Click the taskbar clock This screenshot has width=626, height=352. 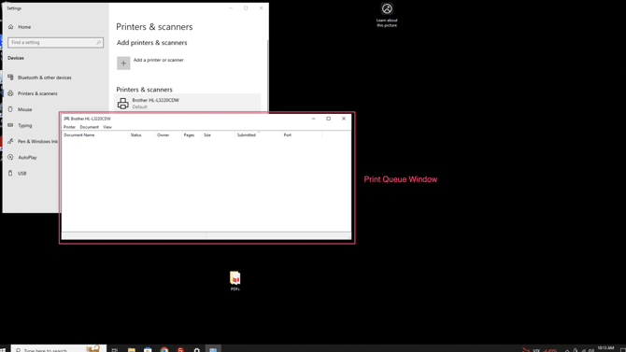[x=605, y=349]
